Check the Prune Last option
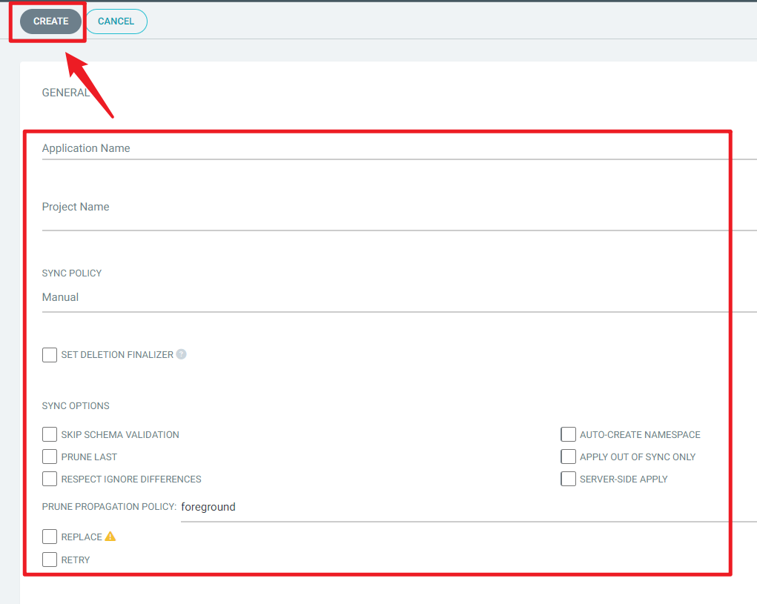757x604 pixels. (49, 457)
